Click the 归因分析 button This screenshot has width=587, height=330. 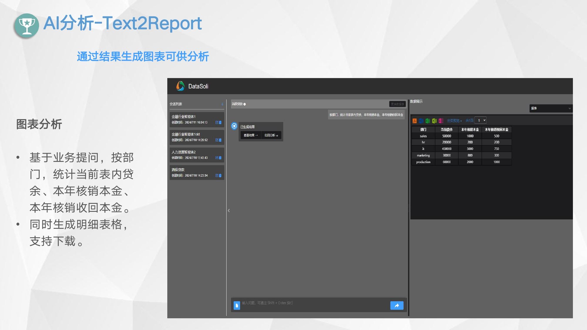271,135
